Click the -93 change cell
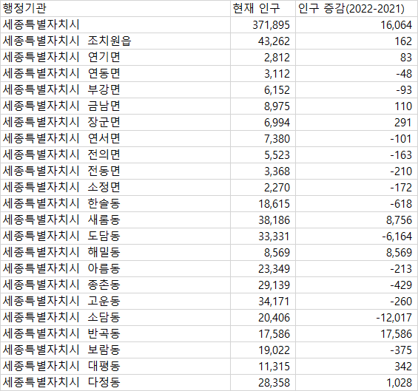This screenshot has width=418, height=391. (357, 90)
